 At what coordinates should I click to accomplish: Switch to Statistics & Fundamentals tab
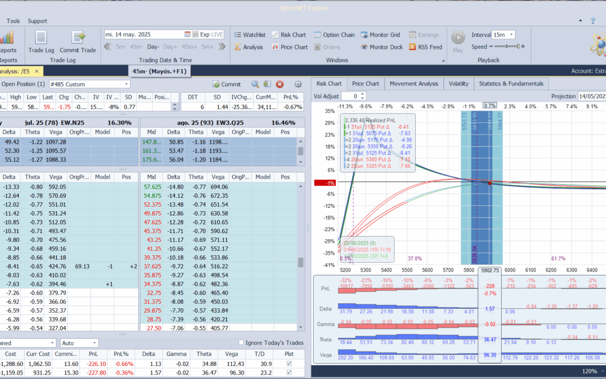511,84
